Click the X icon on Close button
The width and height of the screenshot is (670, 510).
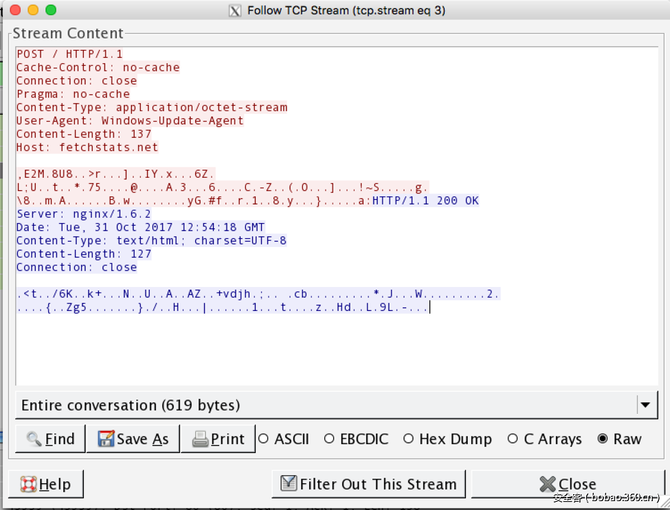548,485
